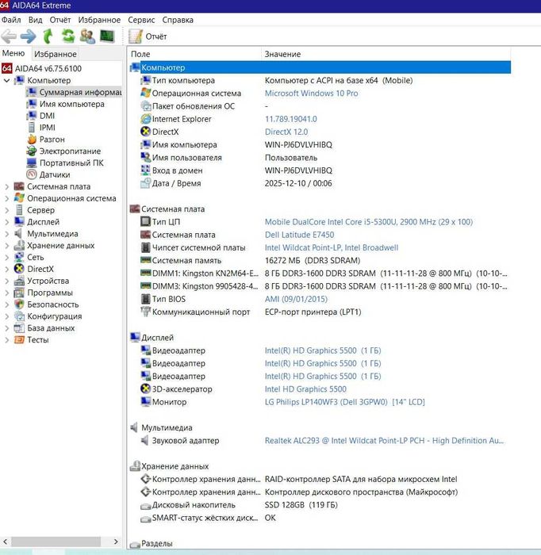
Task: Open Intel Wildcat Point-LP, Intel Broadwell link
Action: click(x=332, y=247)
